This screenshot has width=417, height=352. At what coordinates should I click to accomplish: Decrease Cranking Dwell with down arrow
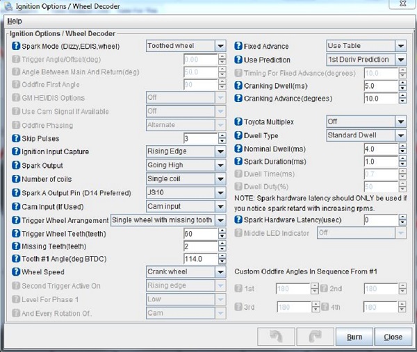[x=402, y=90]
